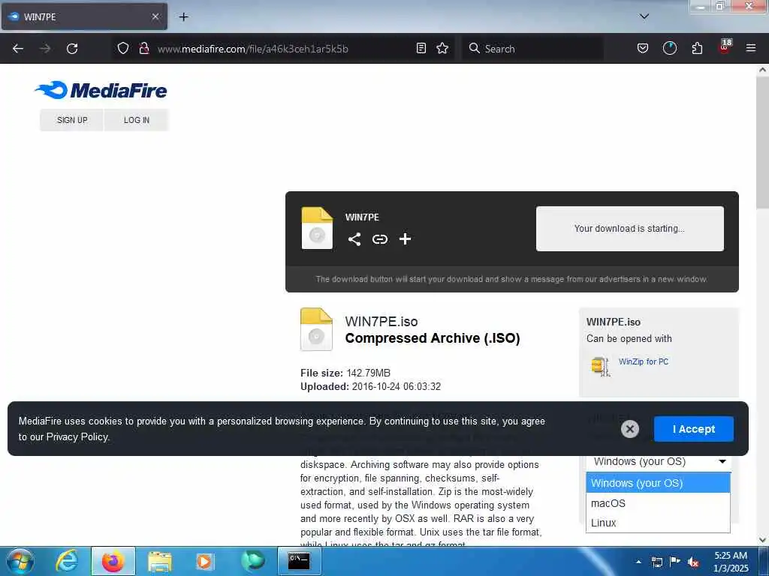Click the Firefox taskbar icon
Viewport: 769px width, 576px height.
tap(113, 561)
